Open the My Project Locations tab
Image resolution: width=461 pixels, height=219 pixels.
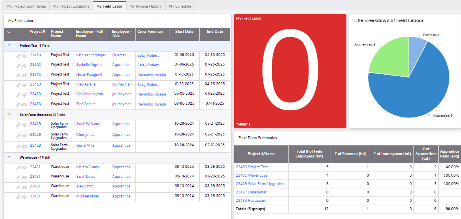(x=71, y=6)
